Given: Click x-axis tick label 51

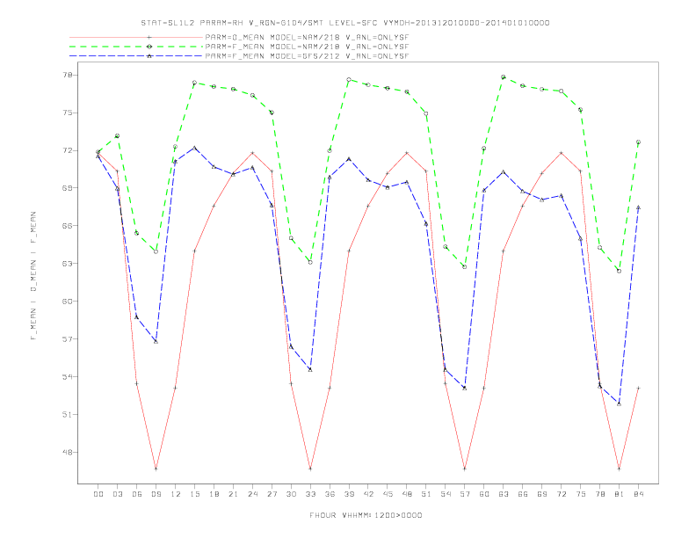Looking at the screenshot, I should click(x=426, y=494).
